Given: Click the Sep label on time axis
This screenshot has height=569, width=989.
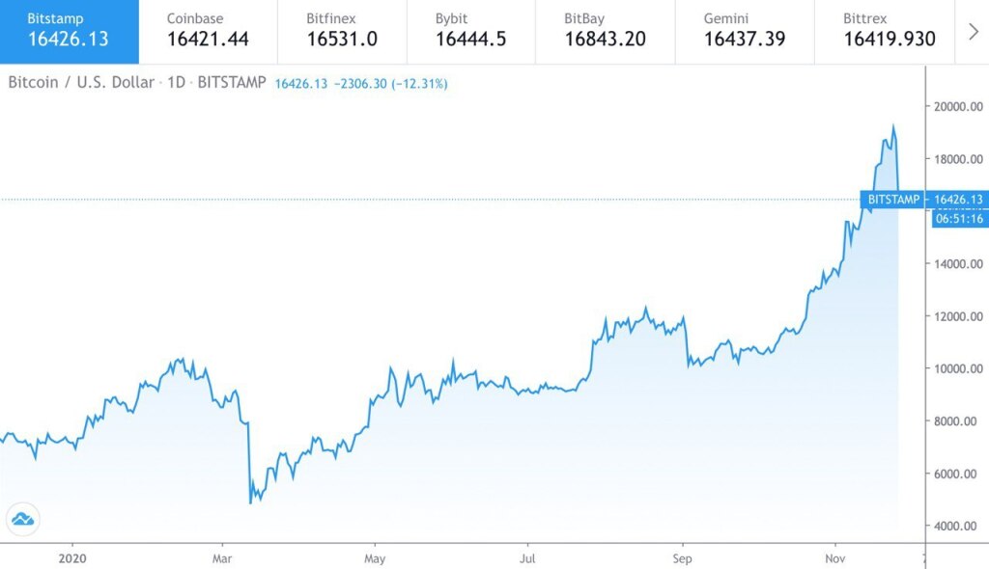Looking at the screenshot, I should click(682, 557).
